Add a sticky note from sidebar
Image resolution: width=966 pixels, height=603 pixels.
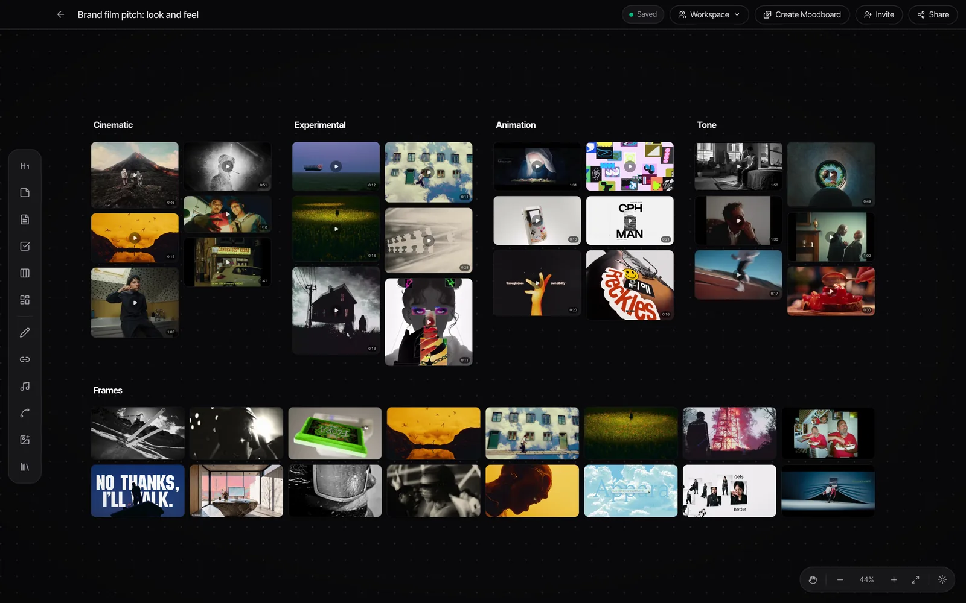[x=25, y=193]
